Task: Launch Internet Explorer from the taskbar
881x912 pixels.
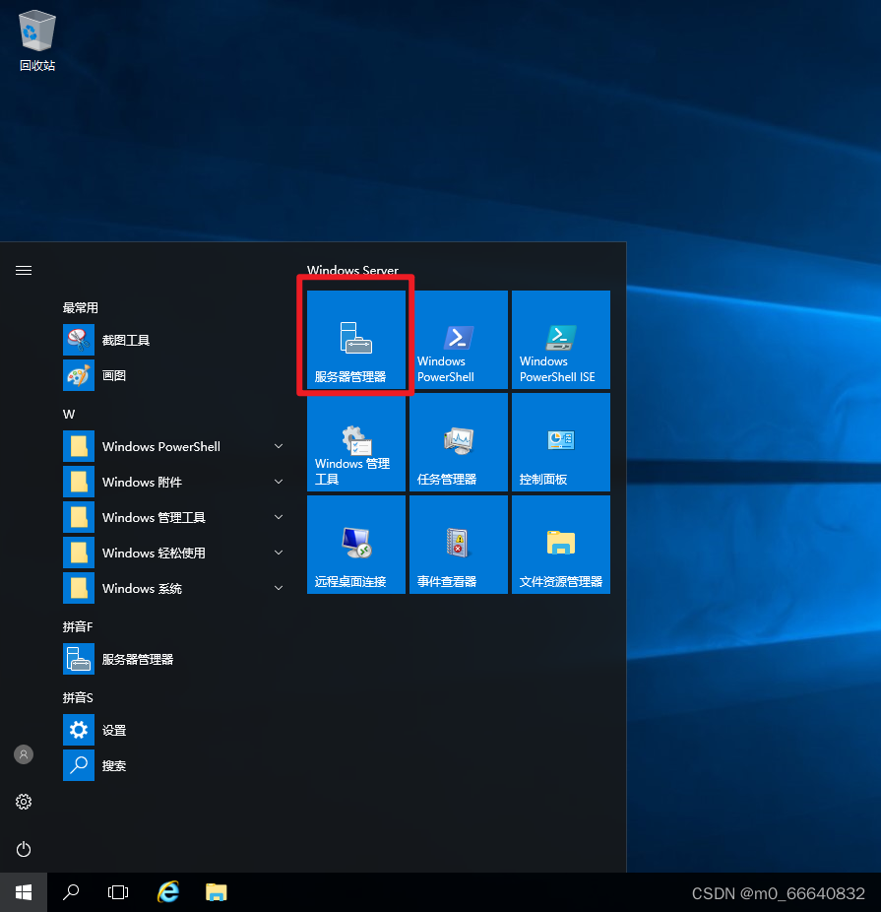Action: (x=168, y=891)
